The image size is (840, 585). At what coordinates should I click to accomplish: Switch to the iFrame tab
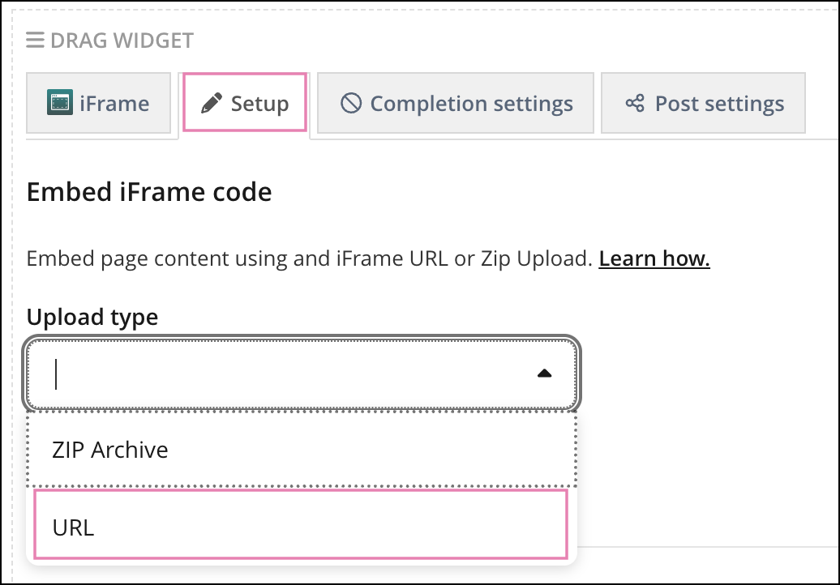(99, 104)
